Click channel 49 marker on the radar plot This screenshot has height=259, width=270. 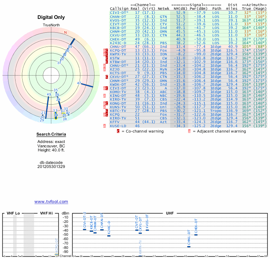(49, 94)
